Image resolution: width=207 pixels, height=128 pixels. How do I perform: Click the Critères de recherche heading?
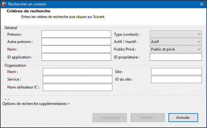[x=28, y=11]
